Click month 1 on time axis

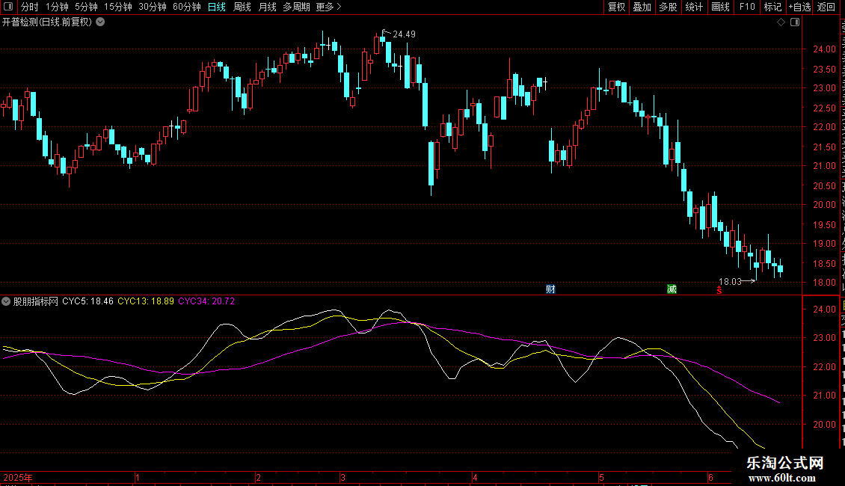(x=138, y=477)
